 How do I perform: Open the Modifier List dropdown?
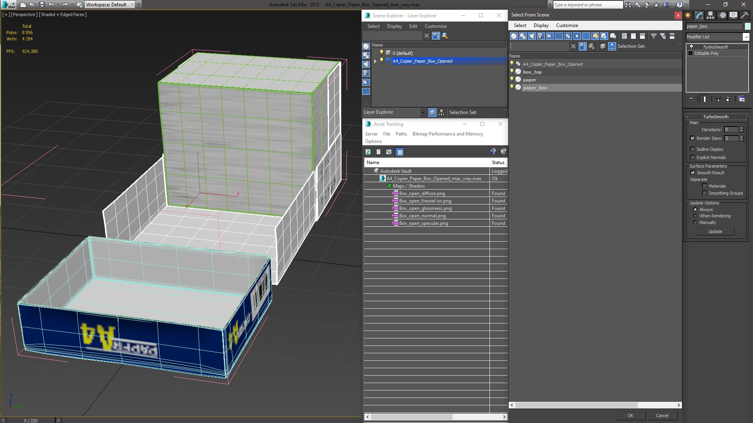746,37
